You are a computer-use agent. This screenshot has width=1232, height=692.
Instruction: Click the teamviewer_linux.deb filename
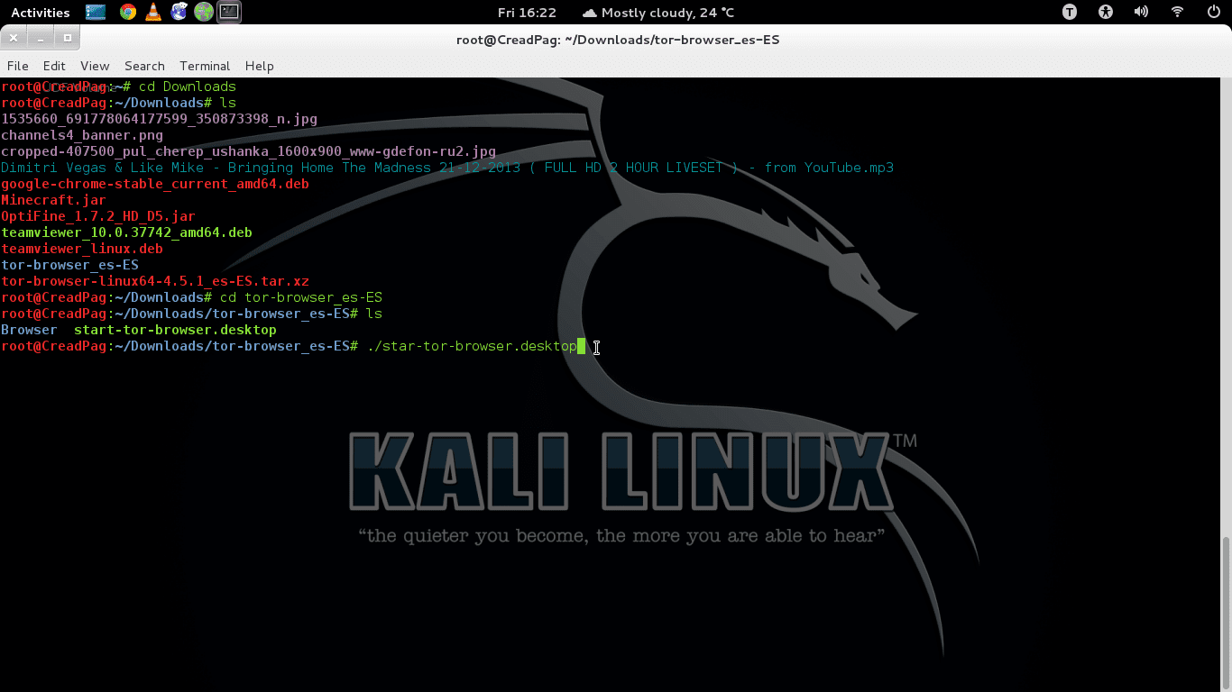82,249
